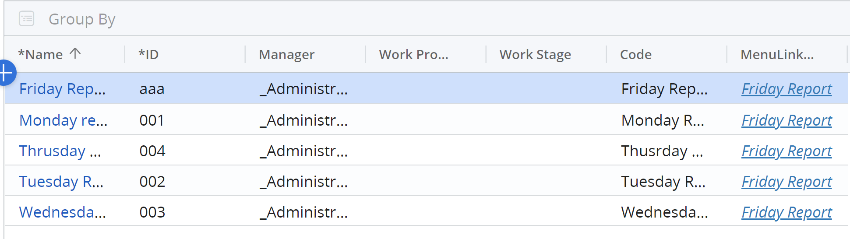The width and height of the screenshot is (850, 239).
Task: Click the Manager cell in row 001
Action: pos(304,120)
